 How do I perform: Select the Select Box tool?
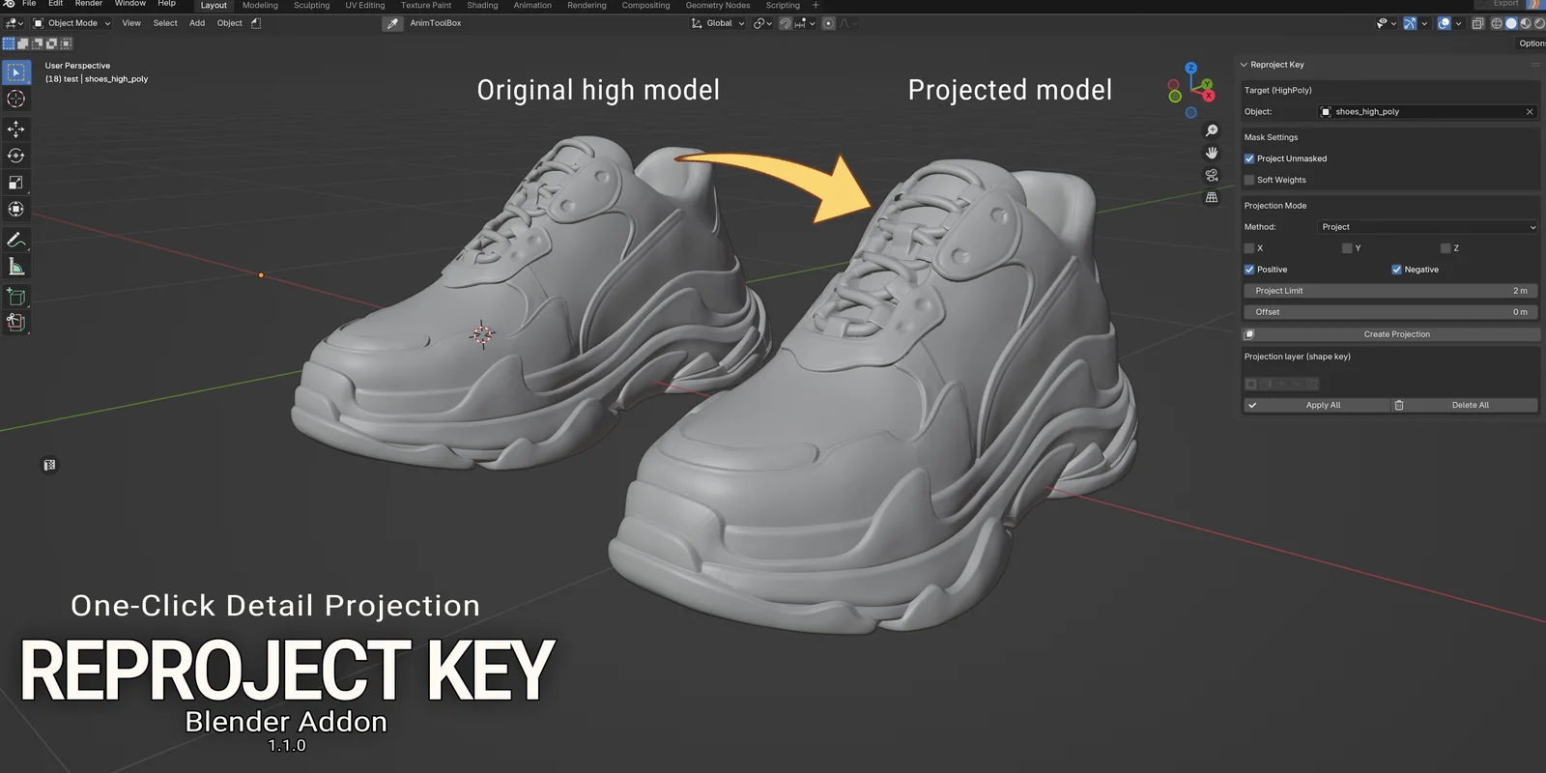16,72
